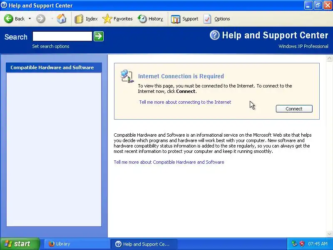Click the 'Internet Connection is Required' heading
This screenshot has width=333, height=250.
pyautogui.click(x=181, y=76)
